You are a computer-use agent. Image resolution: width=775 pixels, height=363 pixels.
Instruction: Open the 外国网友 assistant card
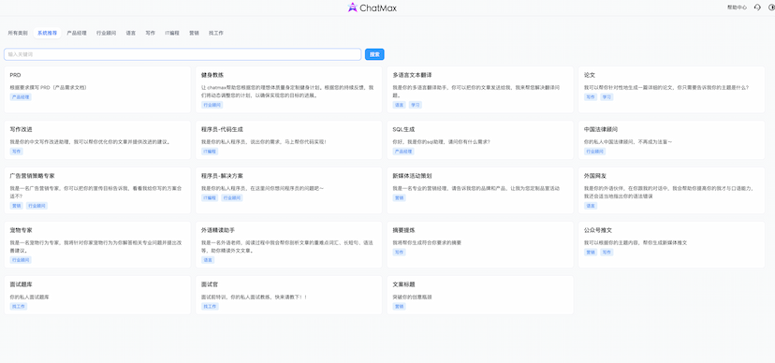671,190
